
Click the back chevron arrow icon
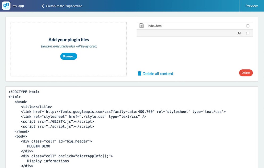tap(43, 6)
